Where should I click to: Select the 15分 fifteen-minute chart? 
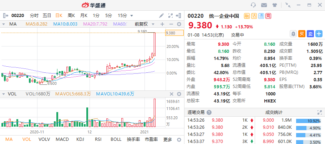[122, 16]
